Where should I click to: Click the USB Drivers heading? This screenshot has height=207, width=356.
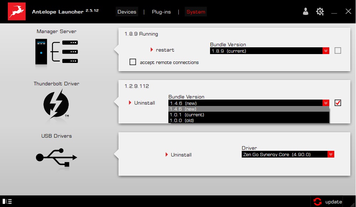(57, 136)
